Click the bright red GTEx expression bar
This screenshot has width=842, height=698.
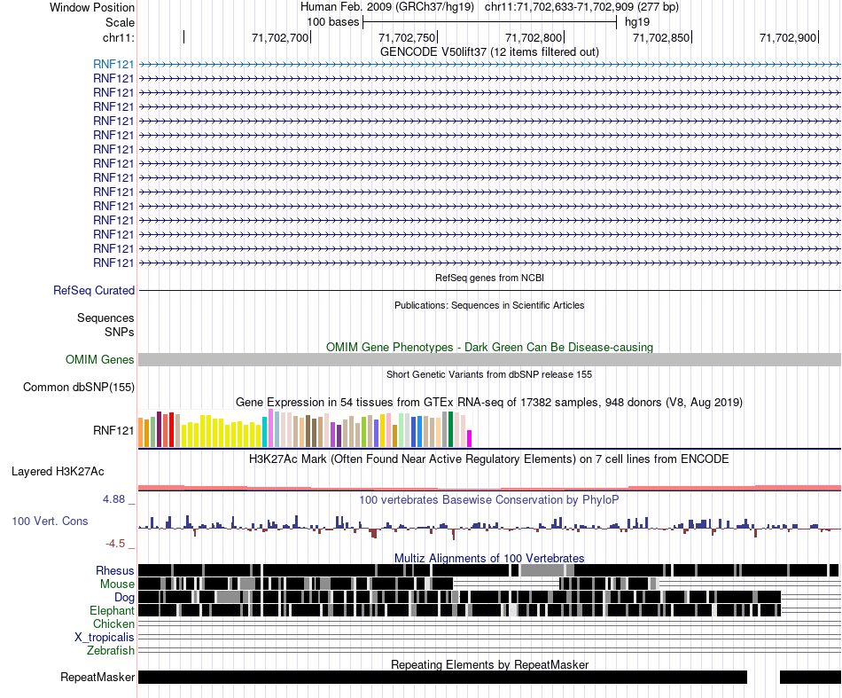point(171,430)
